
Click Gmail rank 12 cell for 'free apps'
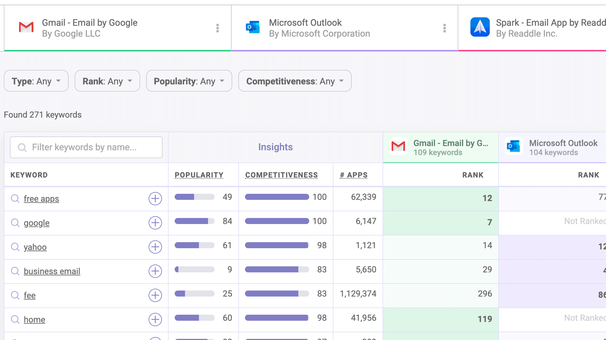(x=441, y=199)
